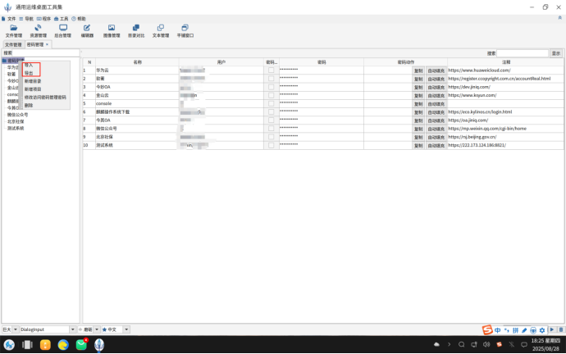Open the 程序 menu
Screen dimensions: 566x354
coord(43,19)
